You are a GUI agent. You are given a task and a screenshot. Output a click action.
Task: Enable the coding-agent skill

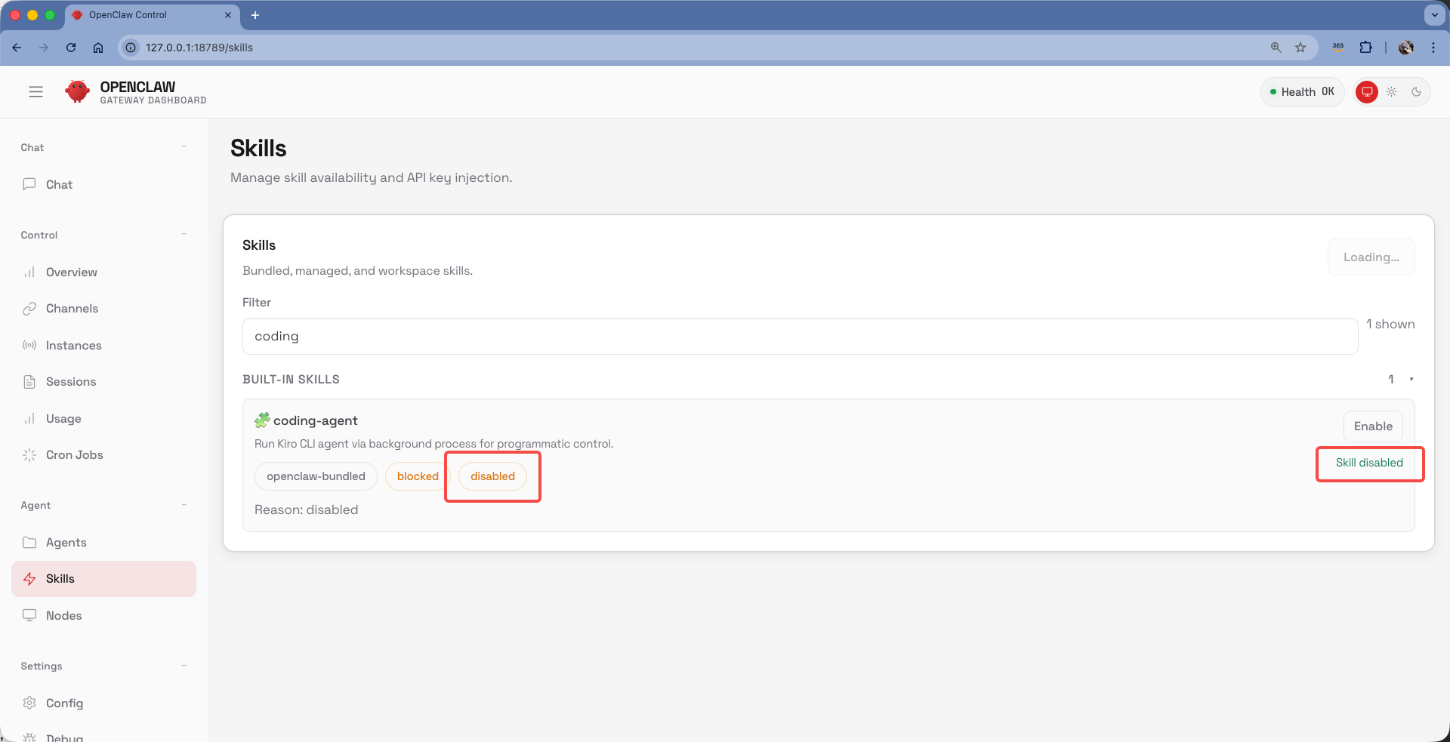coord(1372,426)
